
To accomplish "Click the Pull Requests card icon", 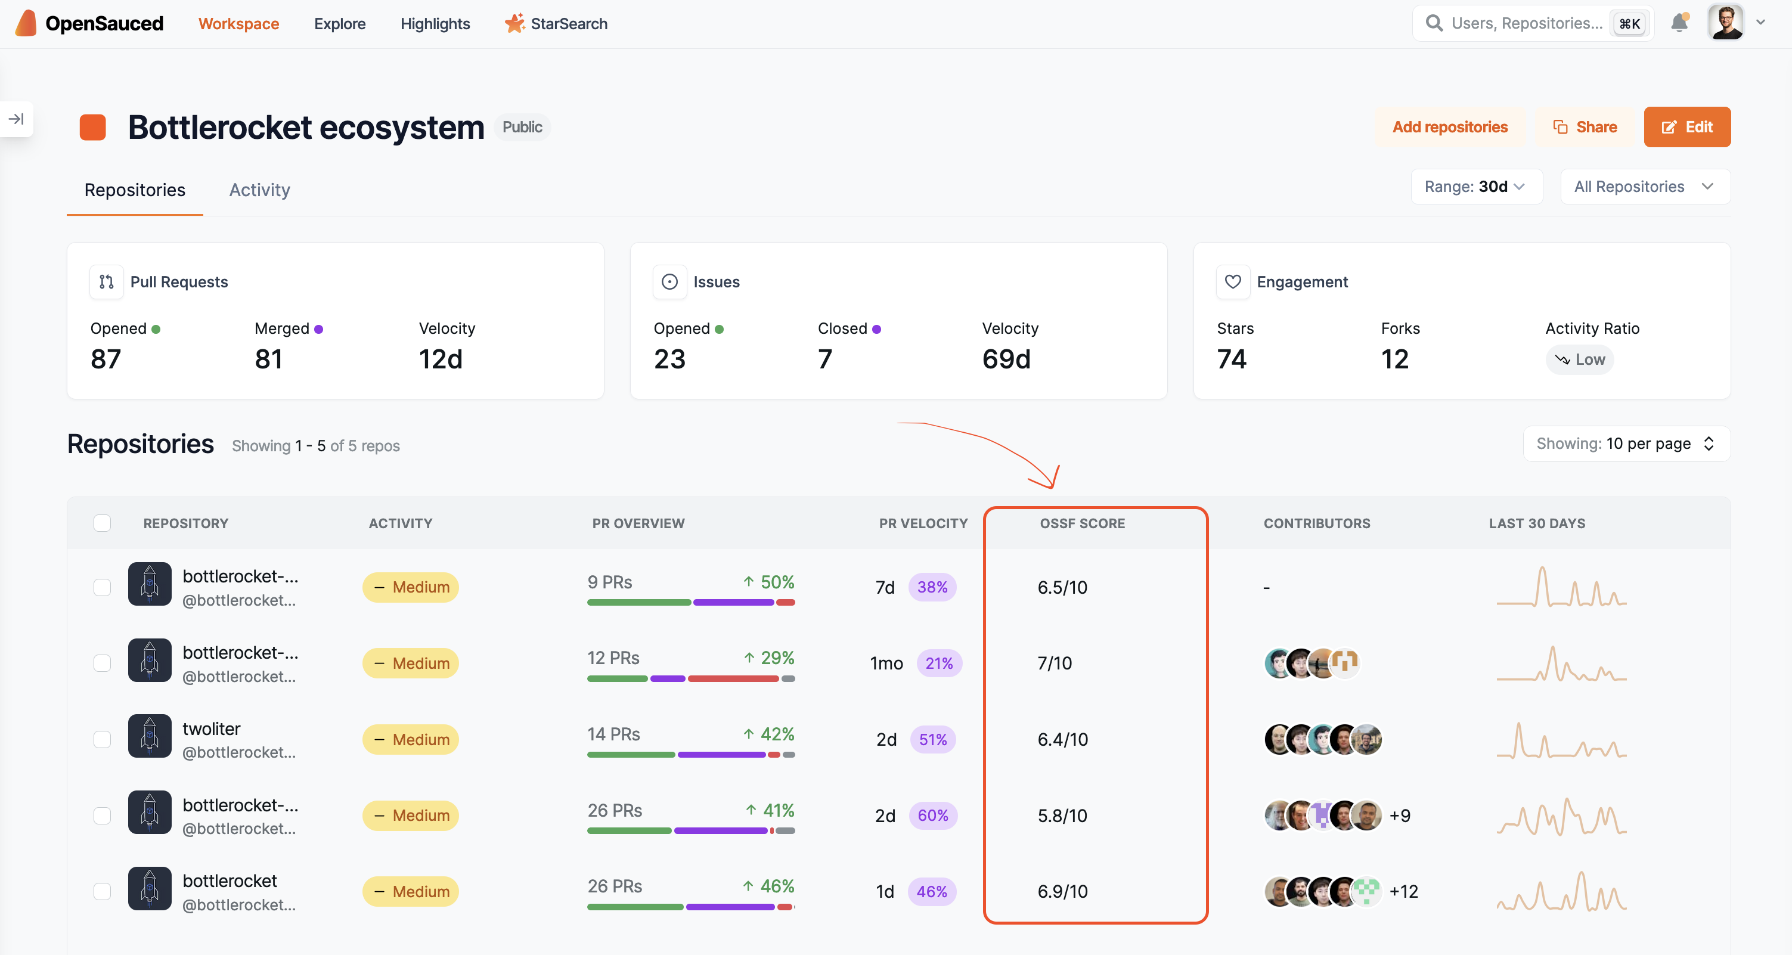I will point(107,282).
